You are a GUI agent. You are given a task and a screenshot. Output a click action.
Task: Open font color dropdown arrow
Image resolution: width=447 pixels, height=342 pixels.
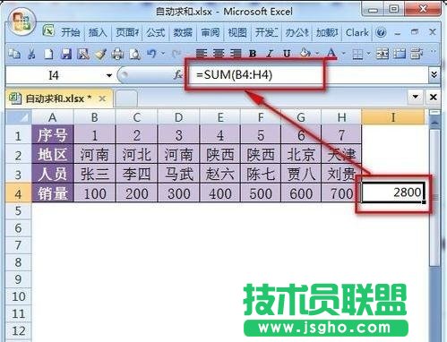click(343, 54)
